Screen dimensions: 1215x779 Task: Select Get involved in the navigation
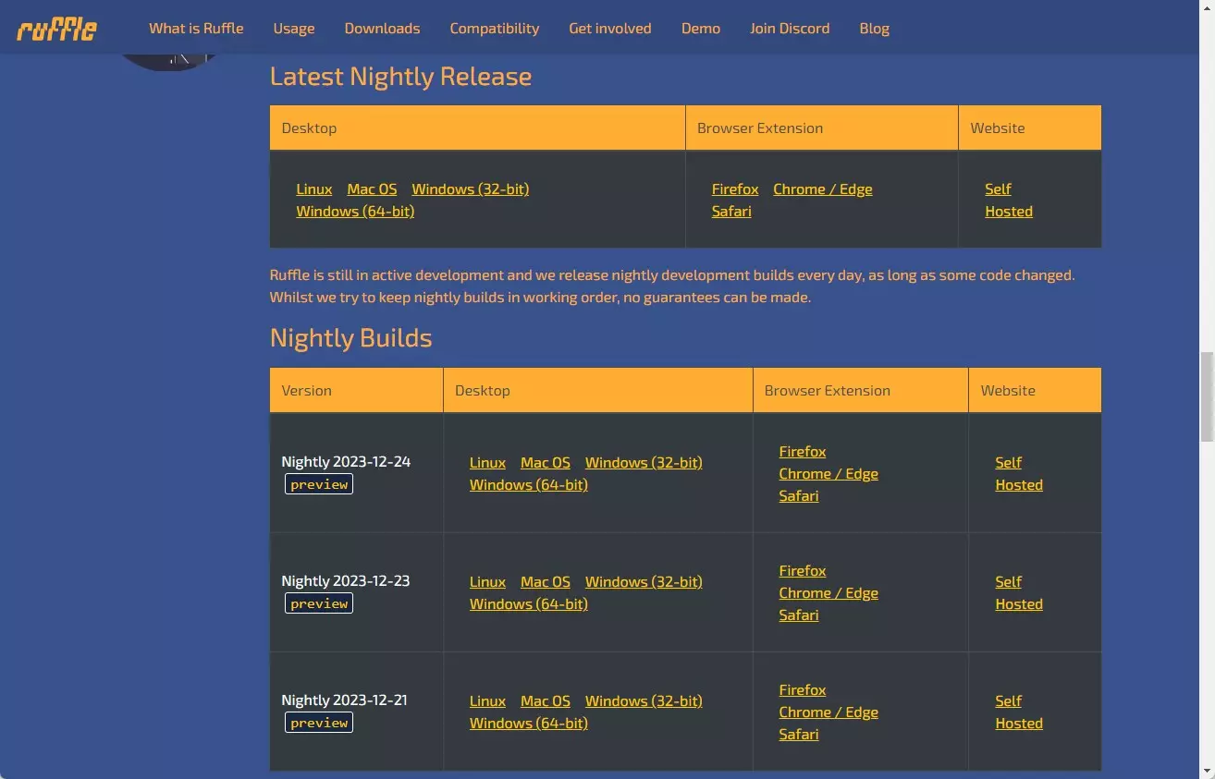coord(610,29)
